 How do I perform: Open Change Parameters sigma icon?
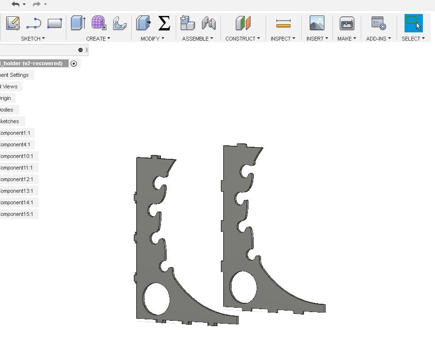point(164,23)
